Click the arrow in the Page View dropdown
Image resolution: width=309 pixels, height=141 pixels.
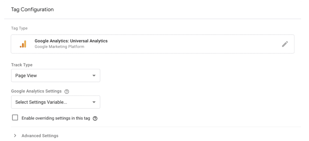click(94, 76)
